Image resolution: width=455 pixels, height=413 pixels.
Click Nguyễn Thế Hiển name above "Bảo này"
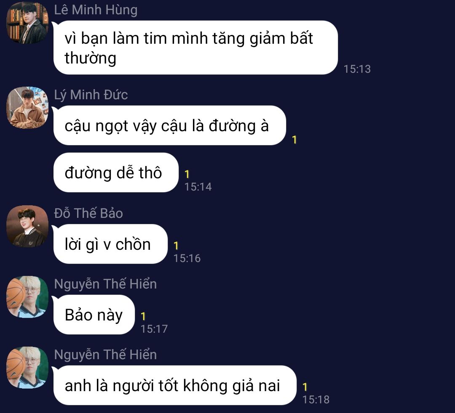105,284
